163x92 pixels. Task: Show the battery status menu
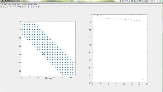point(146,1)
